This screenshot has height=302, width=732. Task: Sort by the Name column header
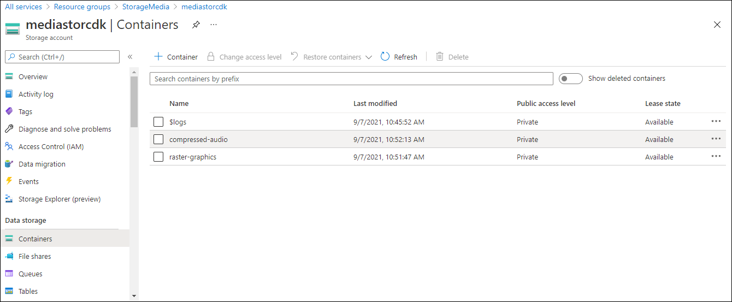coord(179,103)
